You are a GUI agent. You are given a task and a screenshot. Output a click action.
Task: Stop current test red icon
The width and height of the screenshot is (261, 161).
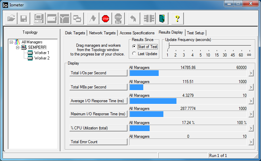click(106, 18)
